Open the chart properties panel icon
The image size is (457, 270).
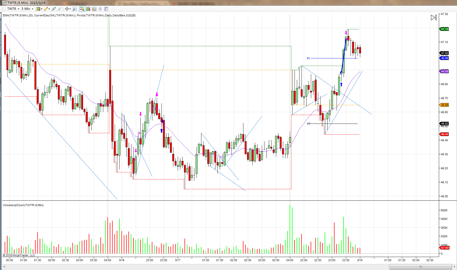pyautogui.click(x=106, y=9)
